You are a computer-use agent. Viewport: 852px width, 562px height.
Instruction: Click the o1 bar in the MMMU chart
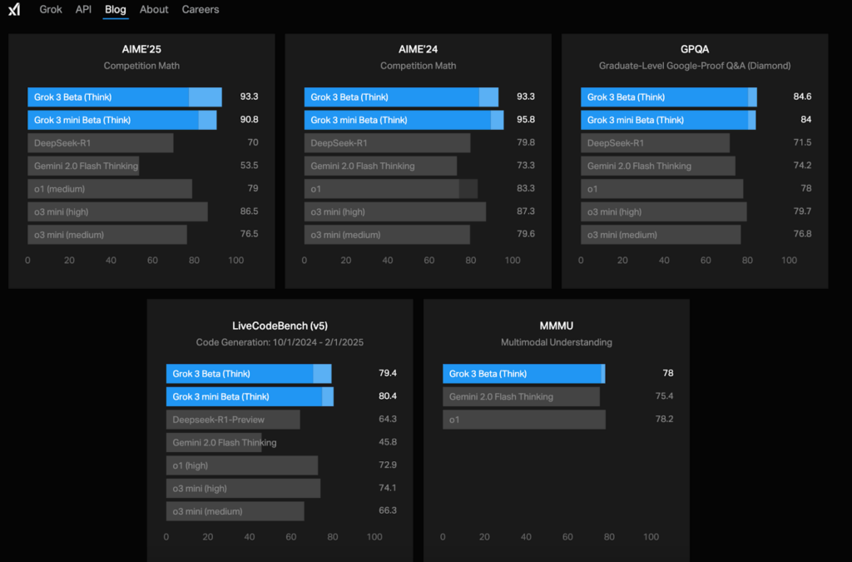tap(523, 420)
